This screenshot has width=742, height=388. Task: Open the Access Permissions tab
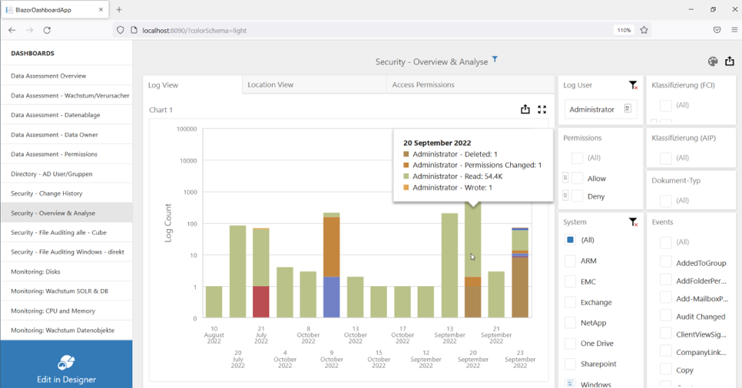click(423, 85)
